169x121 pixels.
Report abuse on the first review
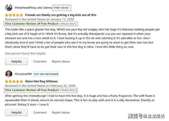[61, 62]
